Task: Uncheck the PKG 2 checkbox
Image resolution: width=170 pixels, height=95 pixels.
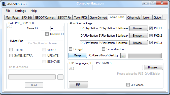Action: click(151, 36)
